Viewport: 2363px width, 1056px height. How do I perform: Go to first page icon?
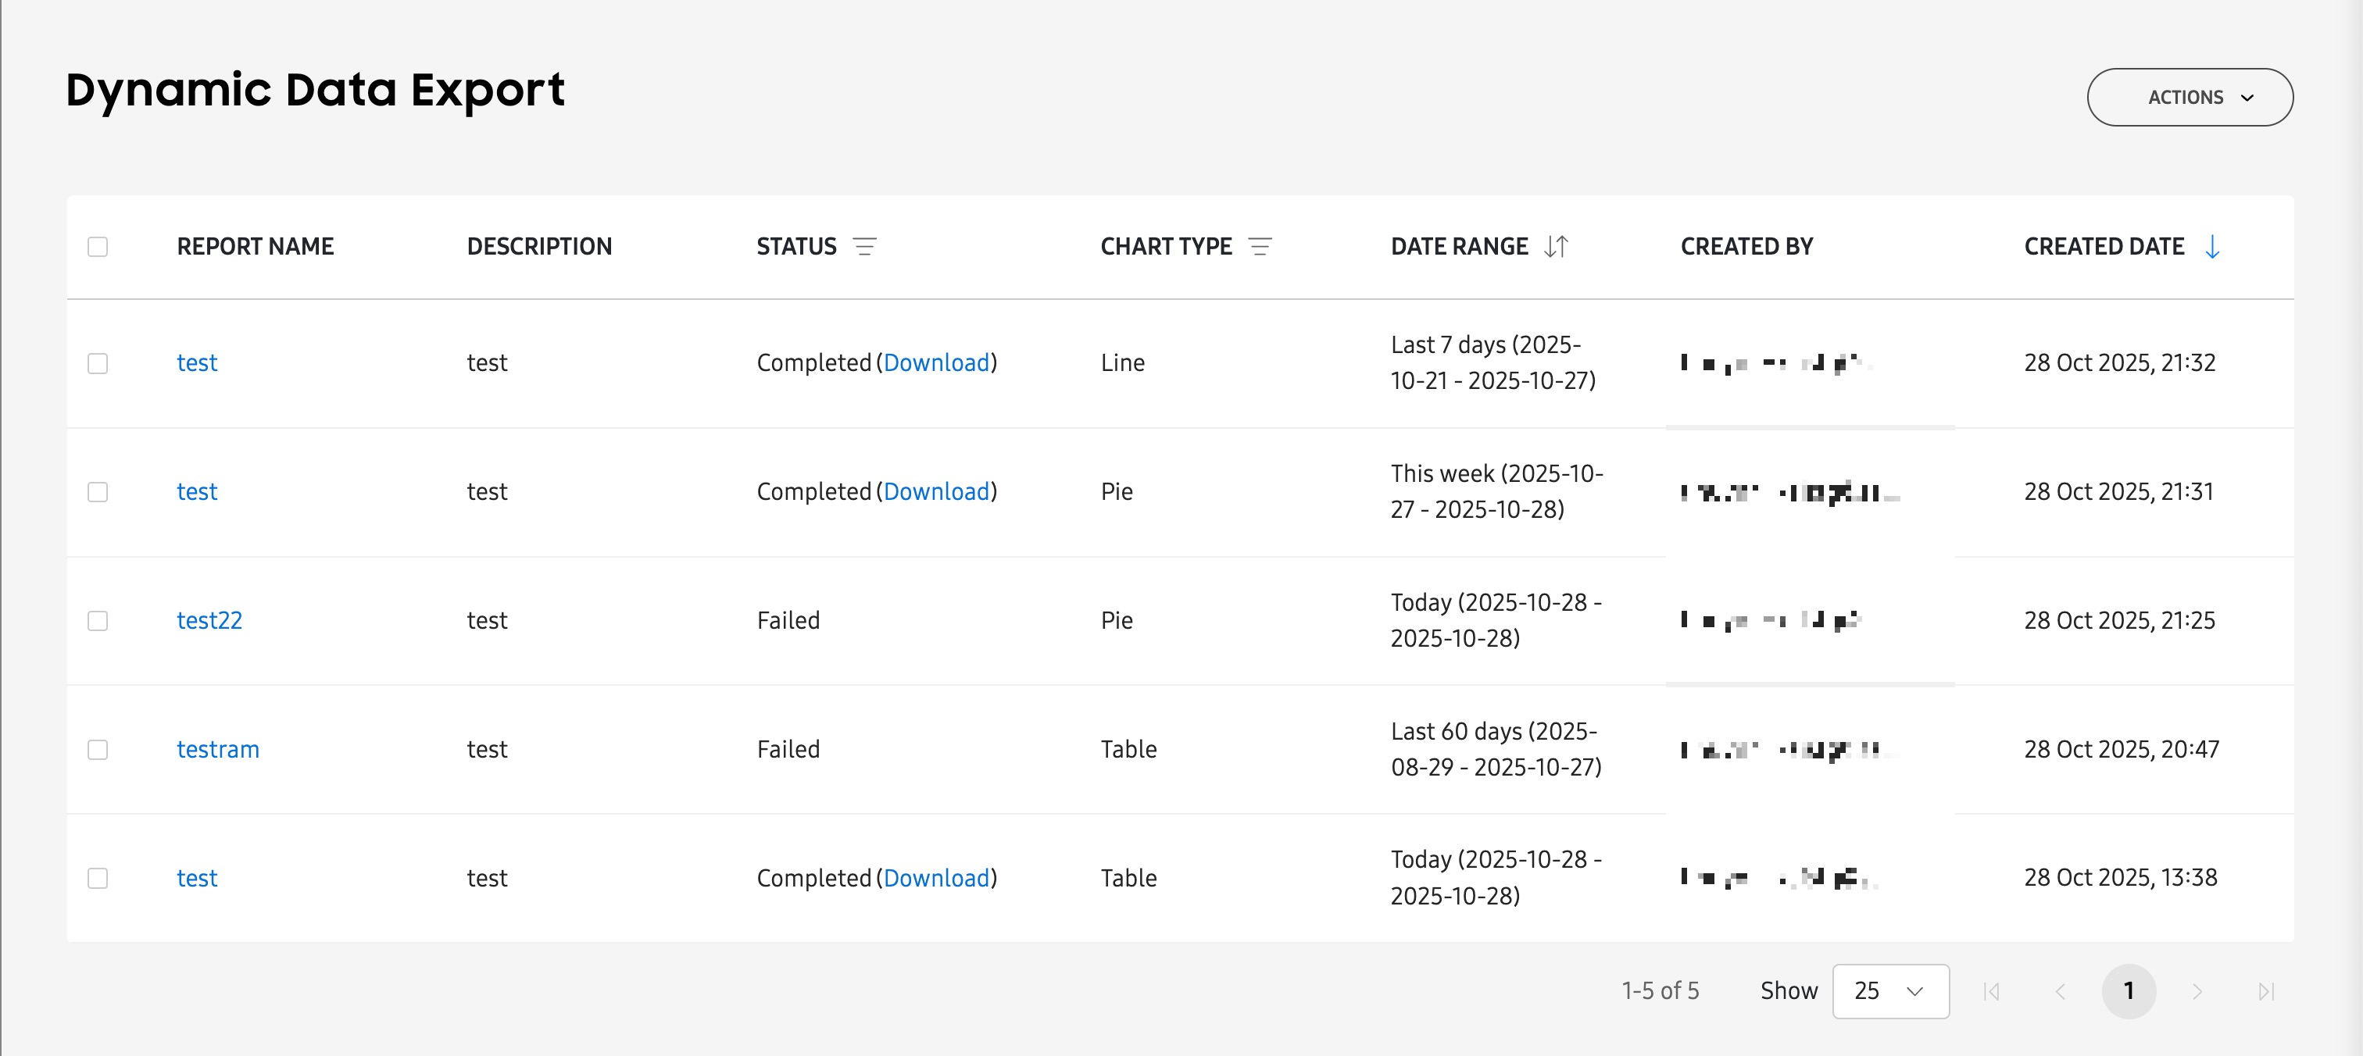coord(1992,991)
